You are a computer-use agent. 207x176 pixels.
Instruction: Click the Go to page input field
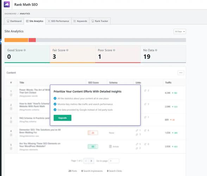pyautogui.click(x=114, y=161)
